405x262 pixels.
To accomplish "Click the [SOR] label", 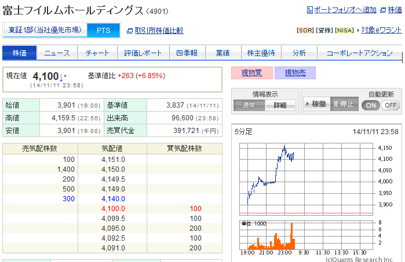I will click(305, 31).
